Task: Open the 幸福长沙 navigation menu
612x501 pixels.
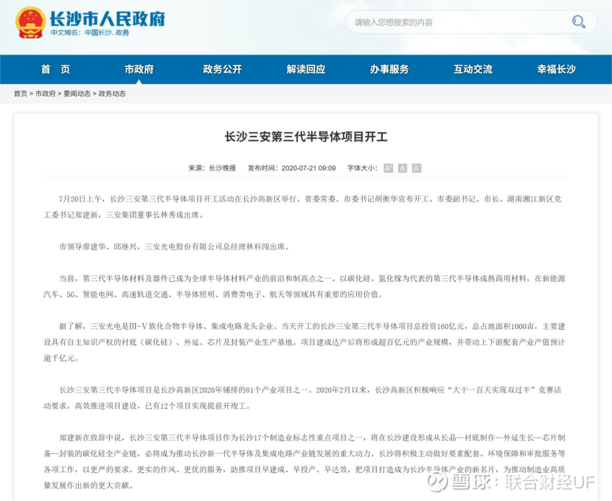Action: (557, 69)
